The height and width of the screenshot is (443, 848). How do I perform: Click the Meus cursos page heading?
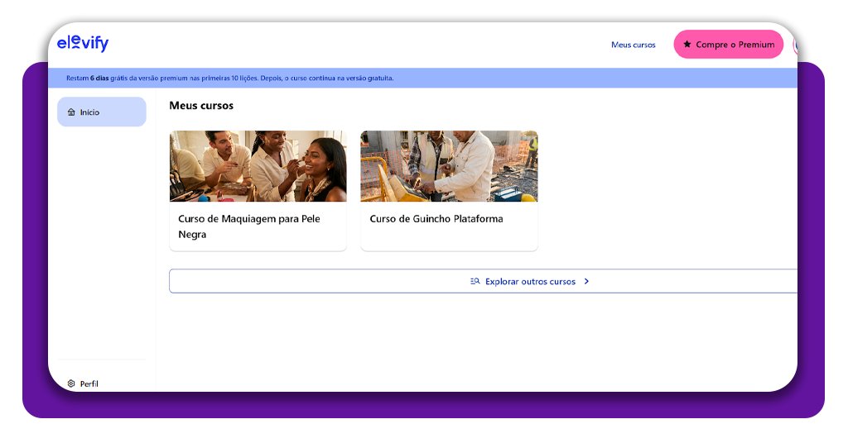tap(201, 106)
